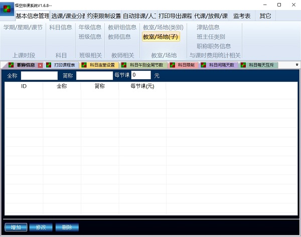
Task: Click the 删除 button
Action: coord(67,227)
